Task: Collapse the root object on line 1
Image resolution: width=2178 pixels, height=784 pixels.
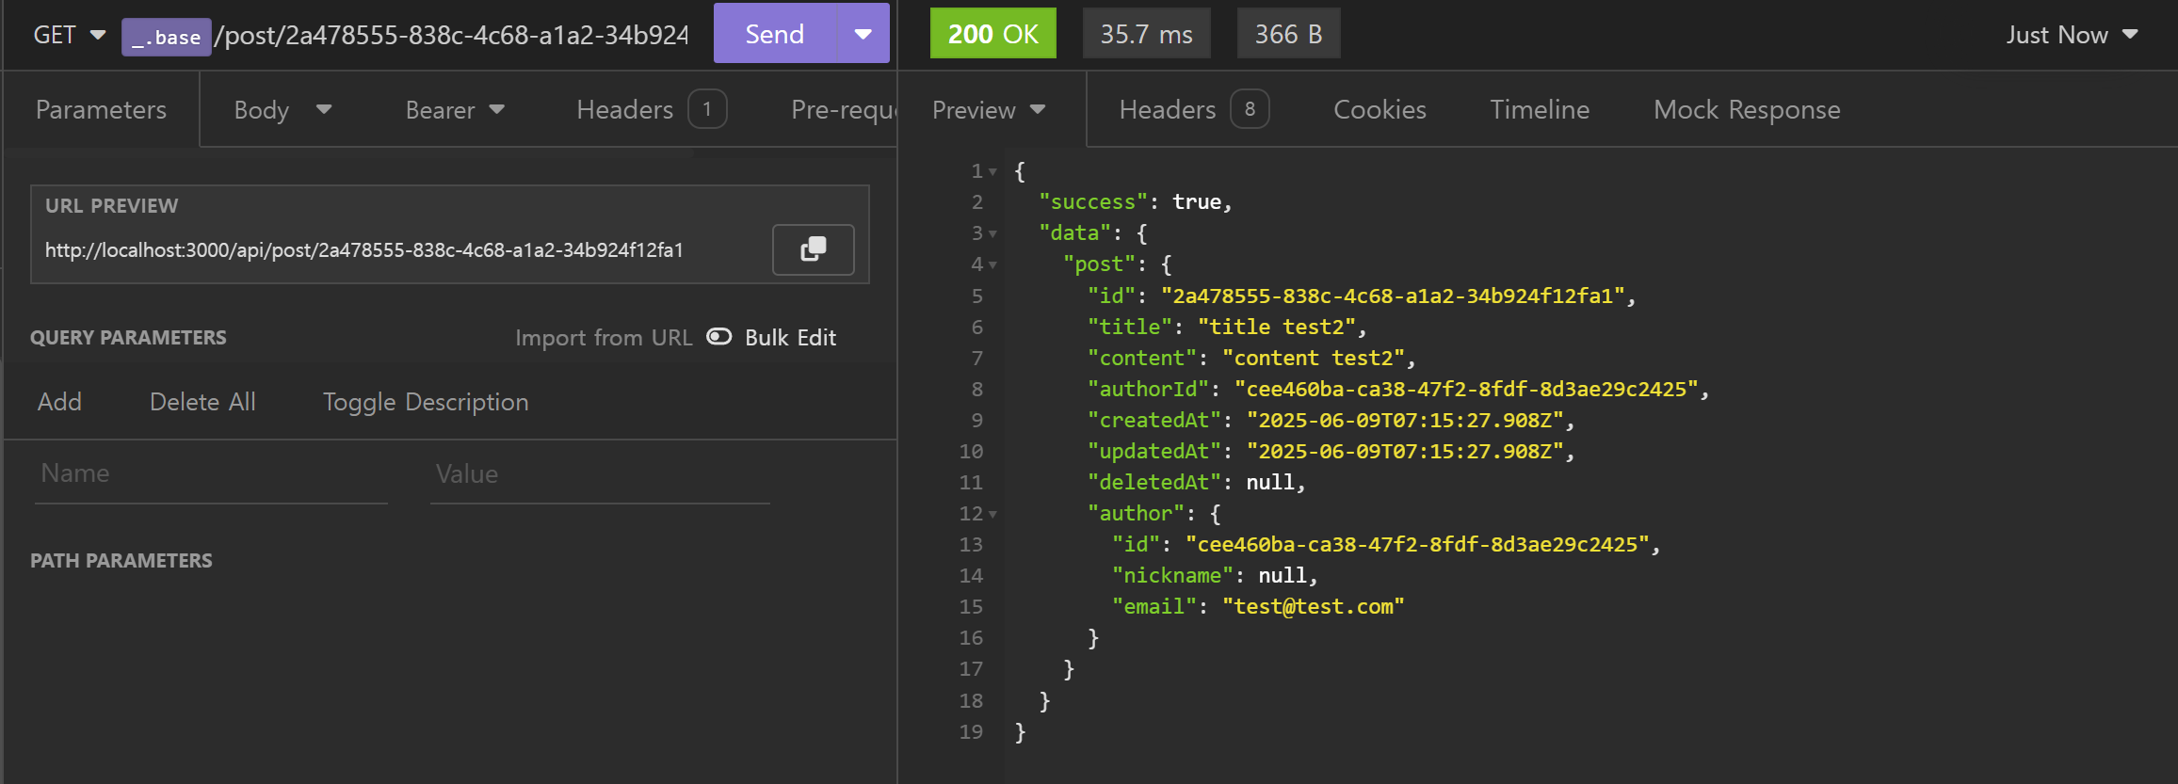Action: (992, 171)
